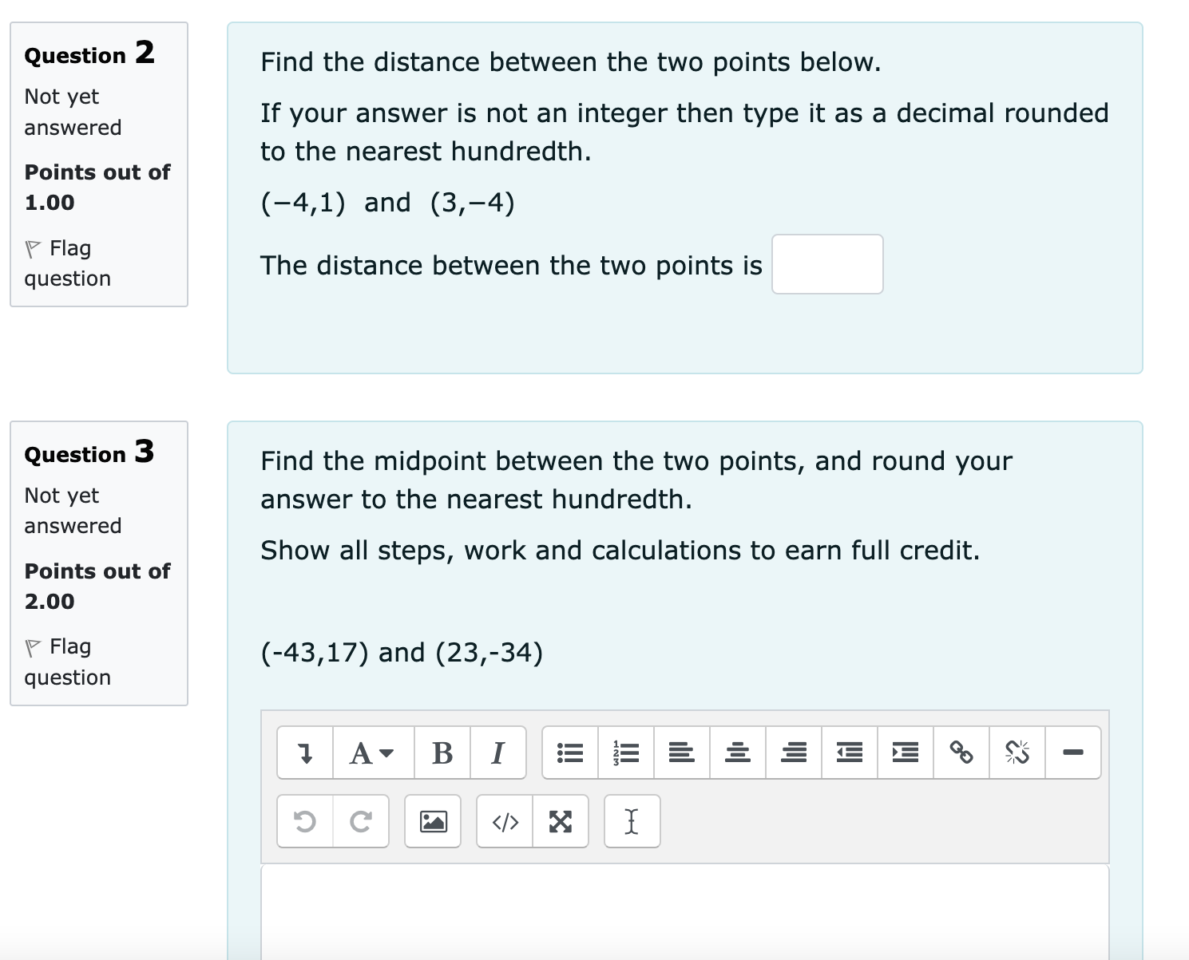Remove a link using the unlink icon

coord(1016,752)
